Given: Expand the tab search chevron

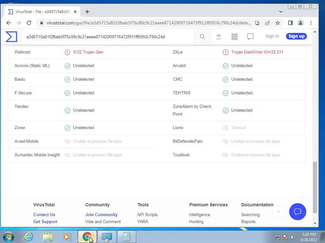Looking at the screenshot, I should (x=281, y=12).
